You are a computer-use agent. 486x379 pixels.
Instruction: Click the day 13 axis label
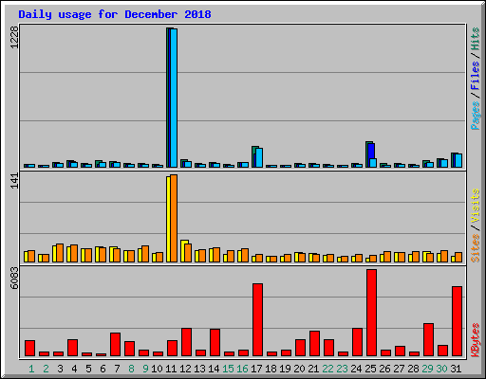point(199,369)
